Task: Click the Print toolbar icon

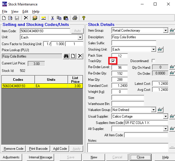Action: click(x=75, y=18)
